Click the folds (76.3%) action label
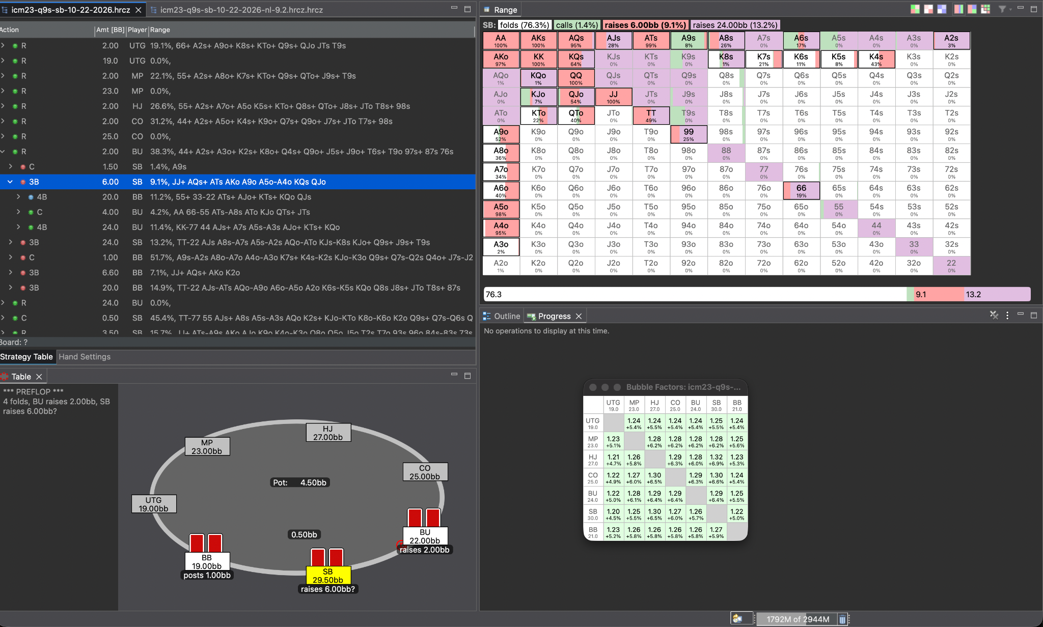 [x=524, y=25]
